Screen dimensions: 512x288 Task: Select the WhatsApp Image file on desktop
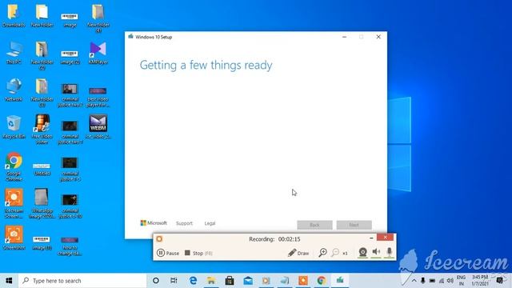[x=42, y=203]
